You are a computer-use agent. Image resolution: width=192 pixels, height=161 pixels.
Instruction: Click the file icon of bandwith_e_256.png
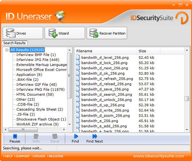click(x=78, y=121)
